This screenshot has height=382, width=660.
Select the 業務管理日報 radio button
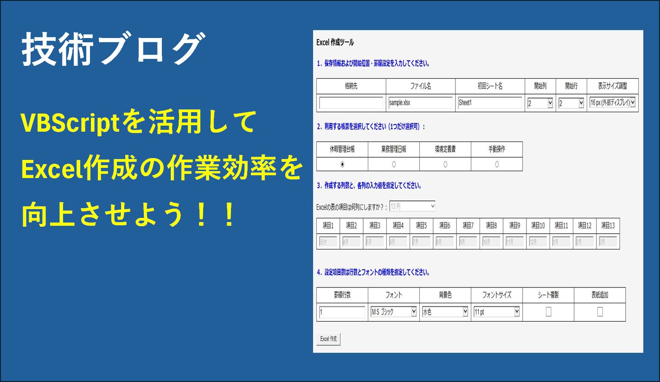point(394,164)
